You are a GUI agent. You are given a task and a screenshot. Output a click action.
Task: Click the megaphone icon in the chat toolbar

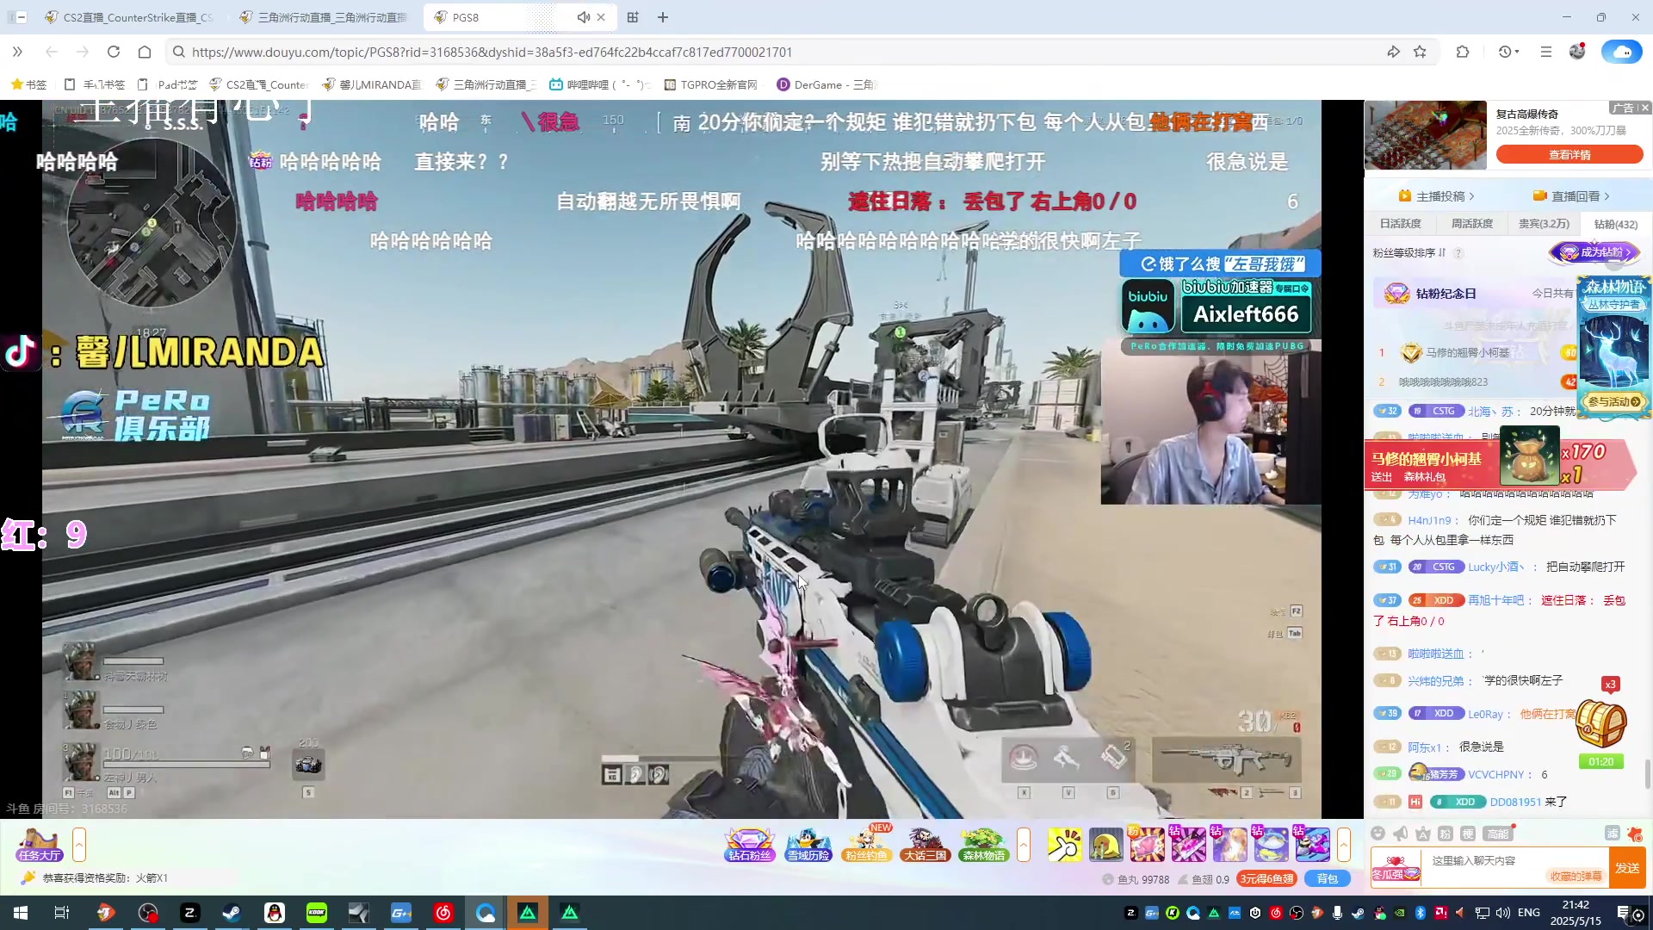coord(1401,834)
